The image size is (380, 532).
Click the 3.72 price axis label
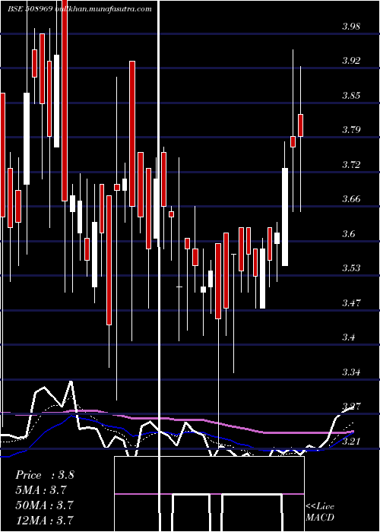click(351, 165)
